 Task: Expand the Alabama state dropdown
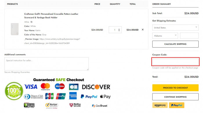click(x=165, y=36)
